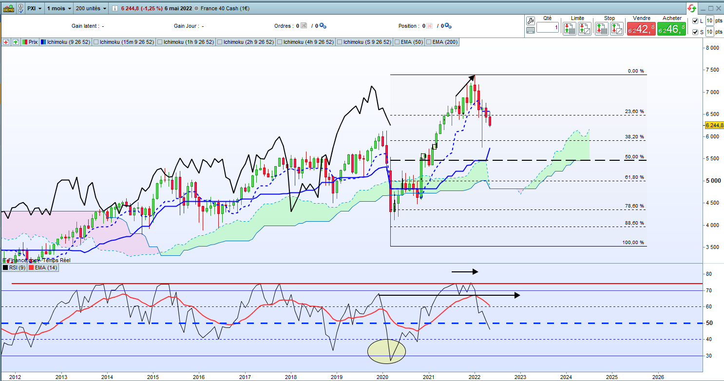Click the first Limite order icon

click(569, 29)
